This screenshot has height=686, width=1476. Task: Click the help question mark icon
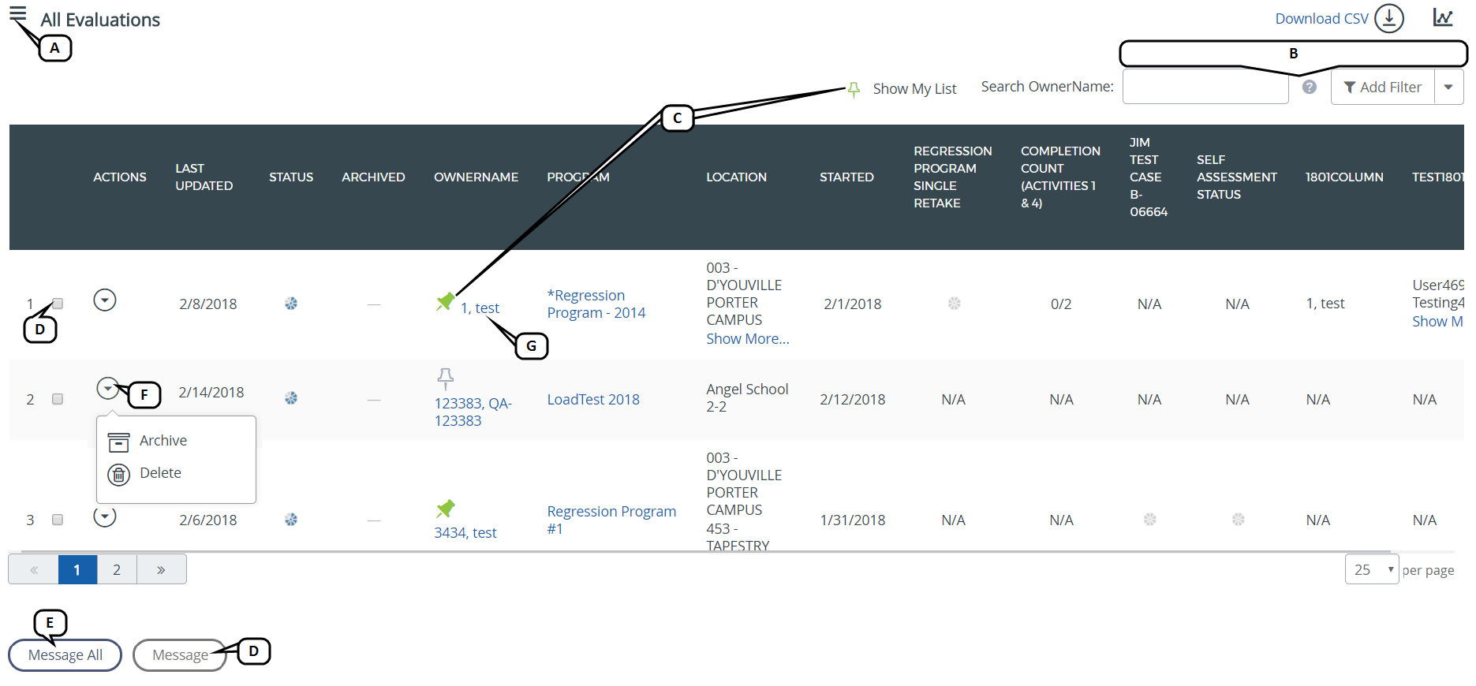click(1309, 87)
